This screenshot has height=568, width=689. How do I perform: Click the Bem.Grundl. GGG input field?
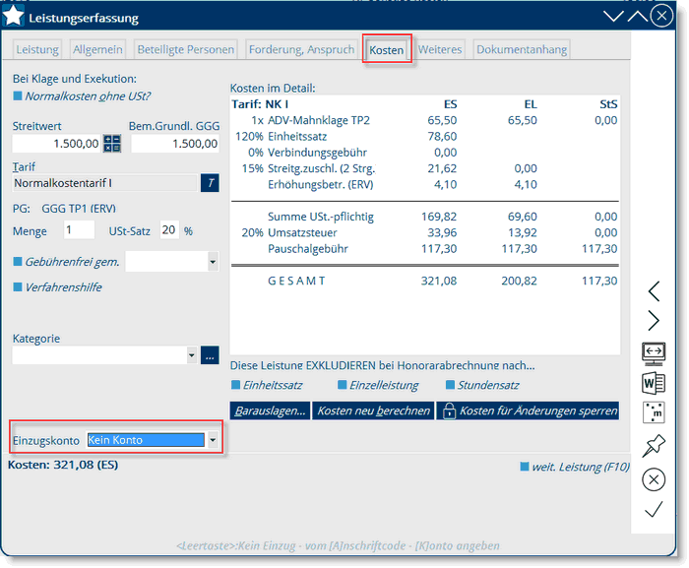tap(175, 144)
